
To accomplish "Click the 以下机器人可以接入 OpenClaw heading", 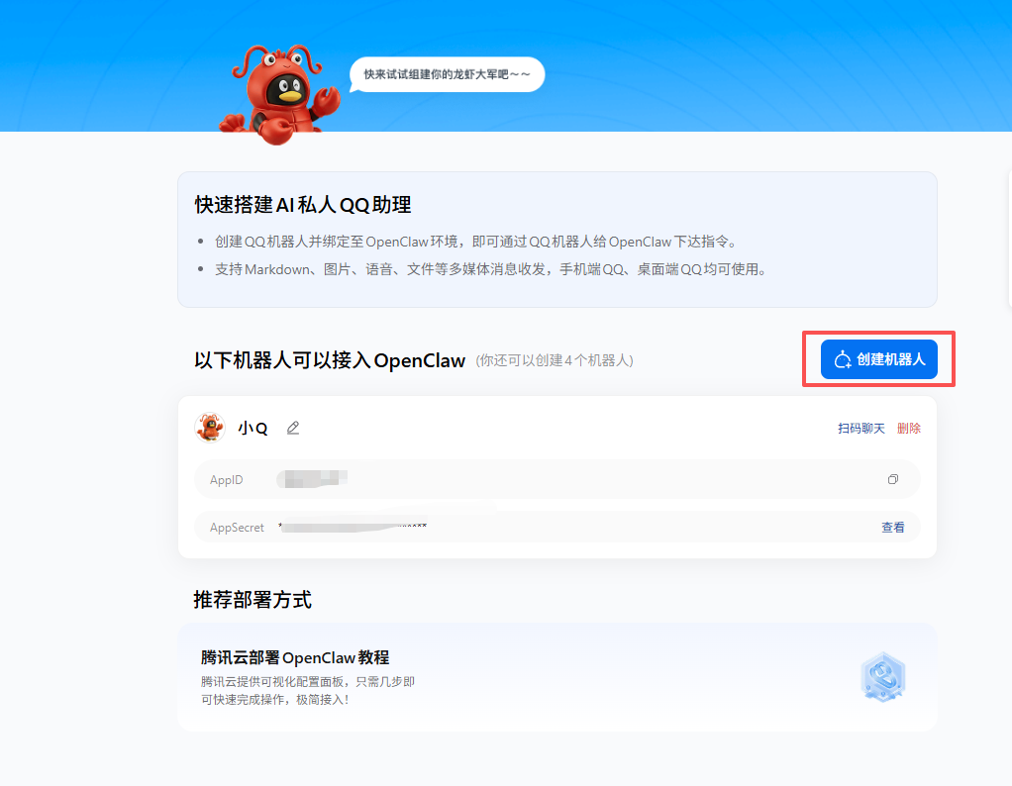I will (330, 360).
